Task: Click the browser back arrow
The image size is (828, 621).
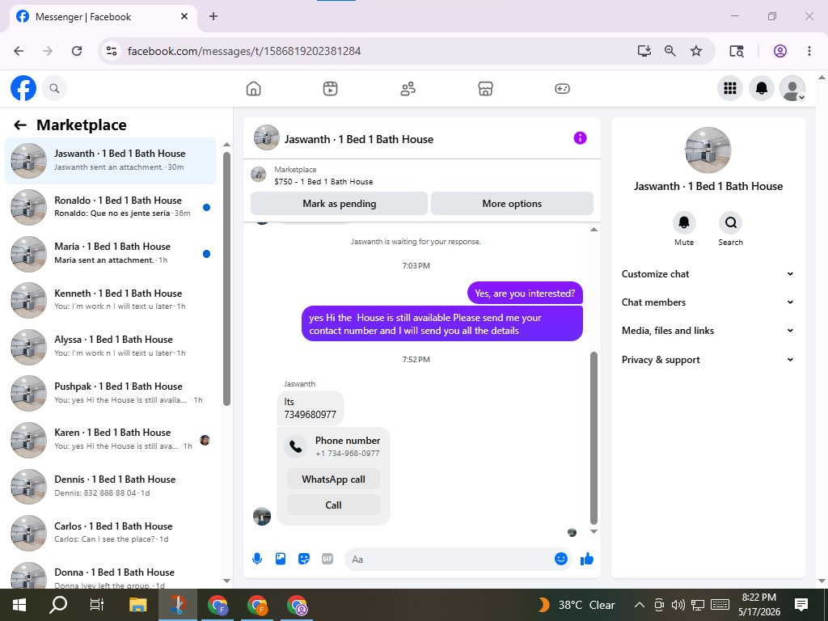Action: tap(19, 51)
